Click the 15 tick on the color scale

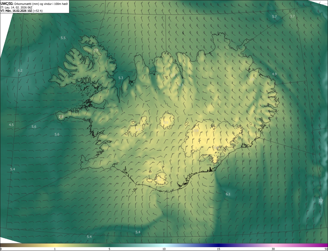(219, 249)
